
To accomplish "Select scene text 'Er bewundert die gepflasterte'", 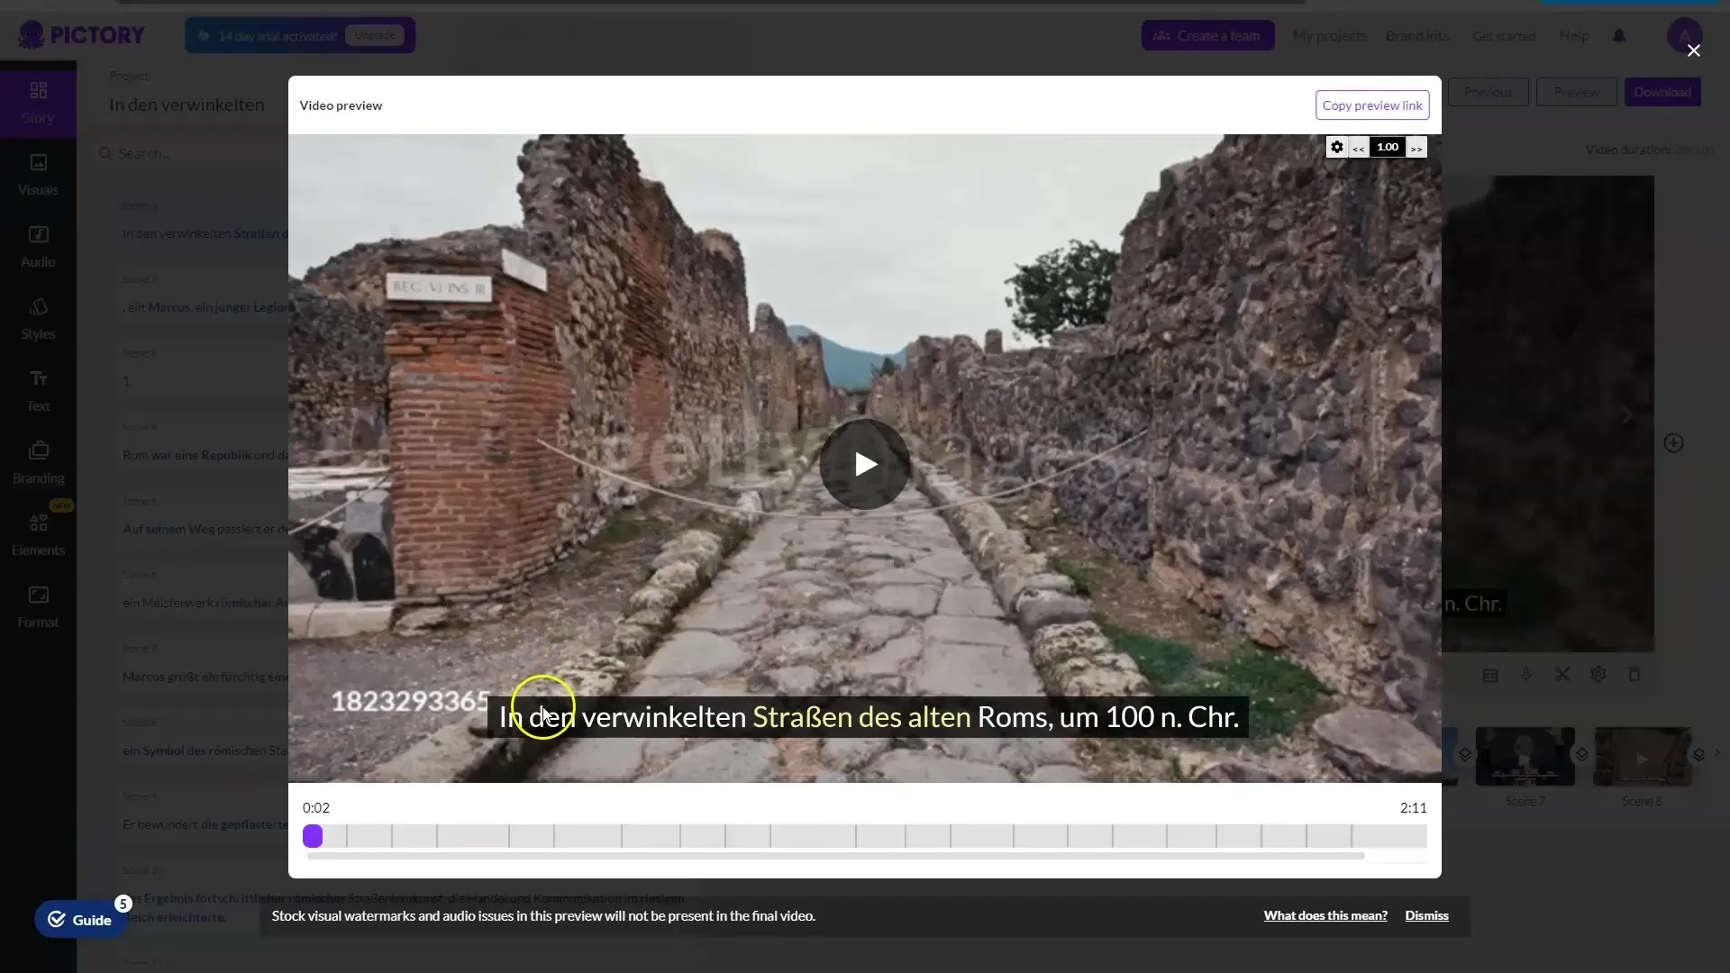I will point(205,824).
